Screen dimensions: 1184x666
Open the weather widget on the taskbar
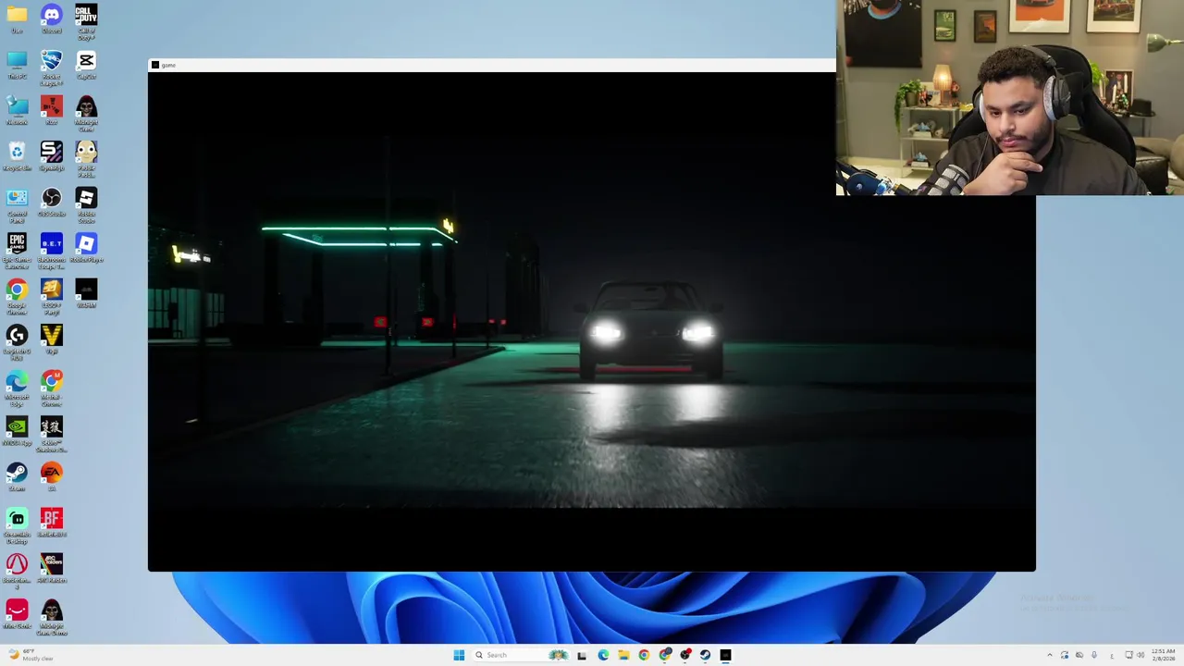pos(30,655)
